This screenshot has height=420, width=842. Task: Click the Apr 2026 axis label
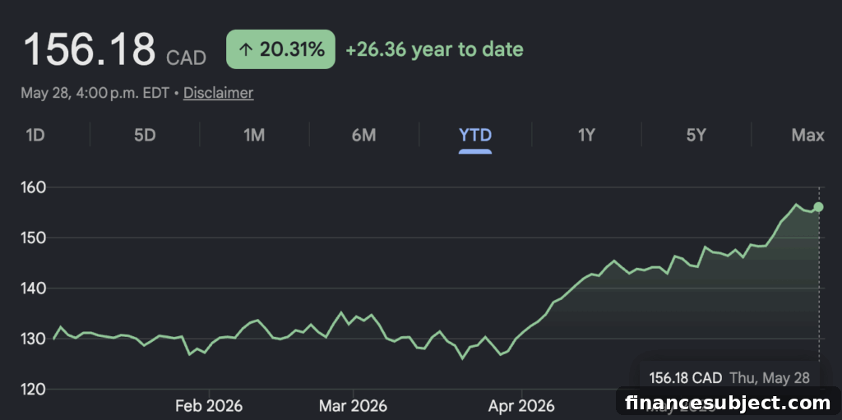pyautogui.click(x=521, y=405)
